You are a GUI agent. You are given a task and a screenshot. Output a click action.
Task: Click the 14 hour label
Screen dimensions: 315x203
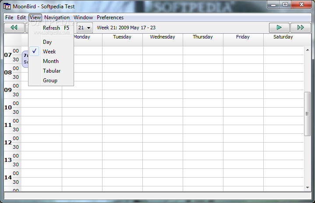(x=8, y=177)
